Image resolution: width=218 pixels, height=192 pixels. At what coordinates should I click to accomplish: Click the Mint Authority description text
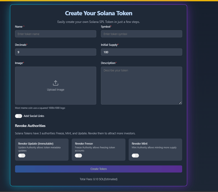(154, 147)
